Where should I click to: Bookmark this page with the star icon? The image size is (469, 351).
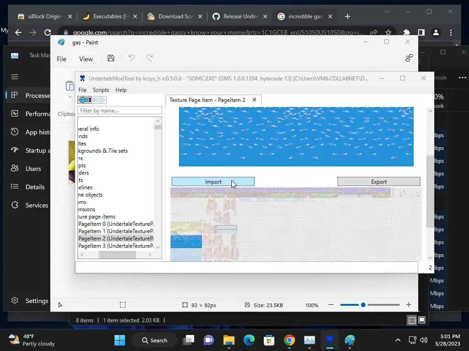coord(388,32)
